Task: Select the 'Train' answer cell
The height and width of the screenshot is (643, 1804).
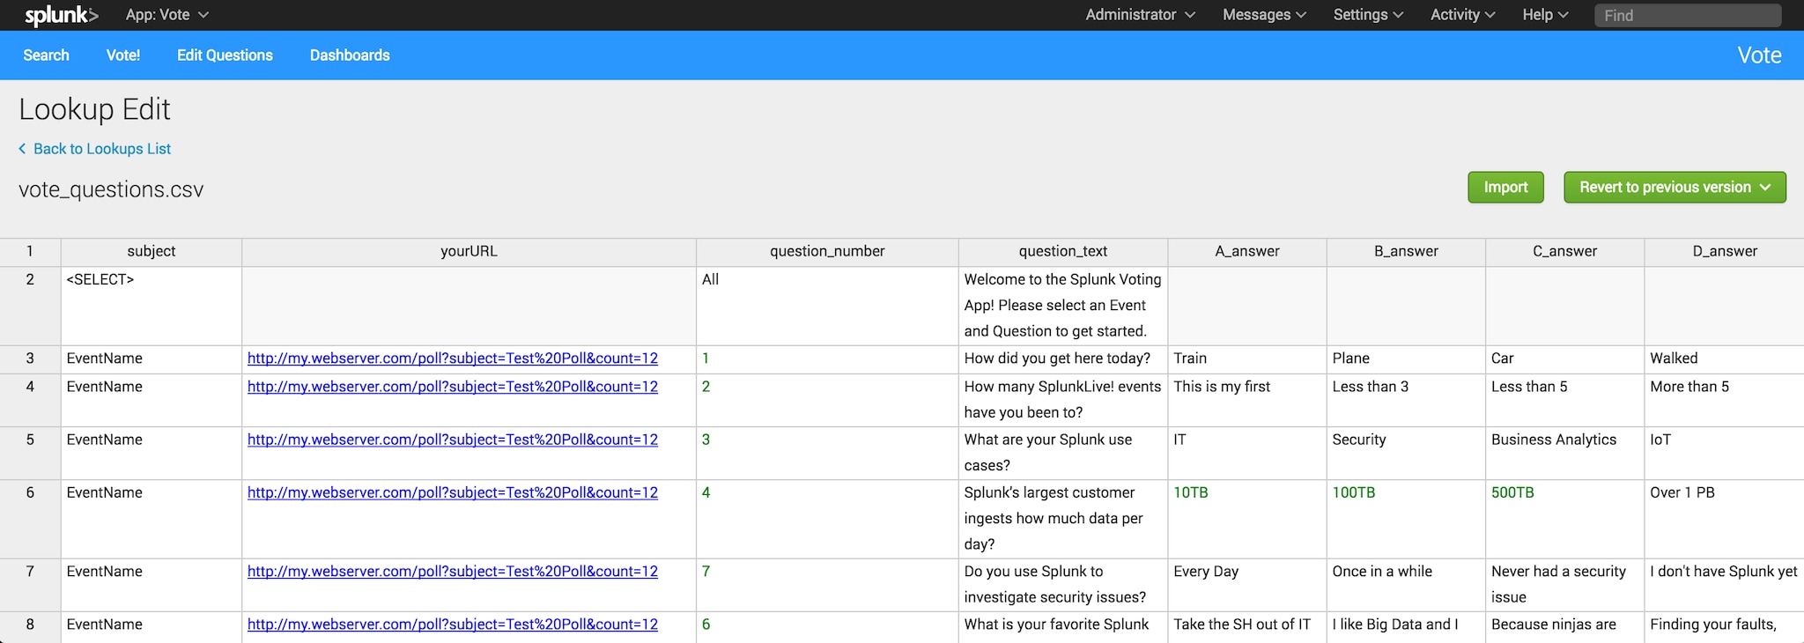Action: click(x=1247, y=359)
